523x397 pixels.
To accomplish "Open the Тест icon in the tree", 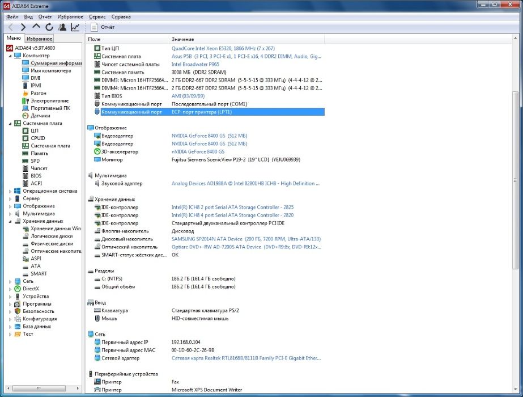I will pos(18,334).
